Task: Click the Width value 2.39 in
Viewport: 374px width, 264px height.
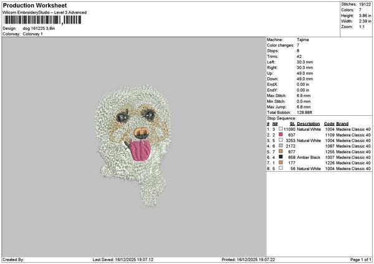Action: (x=365, y=21)
